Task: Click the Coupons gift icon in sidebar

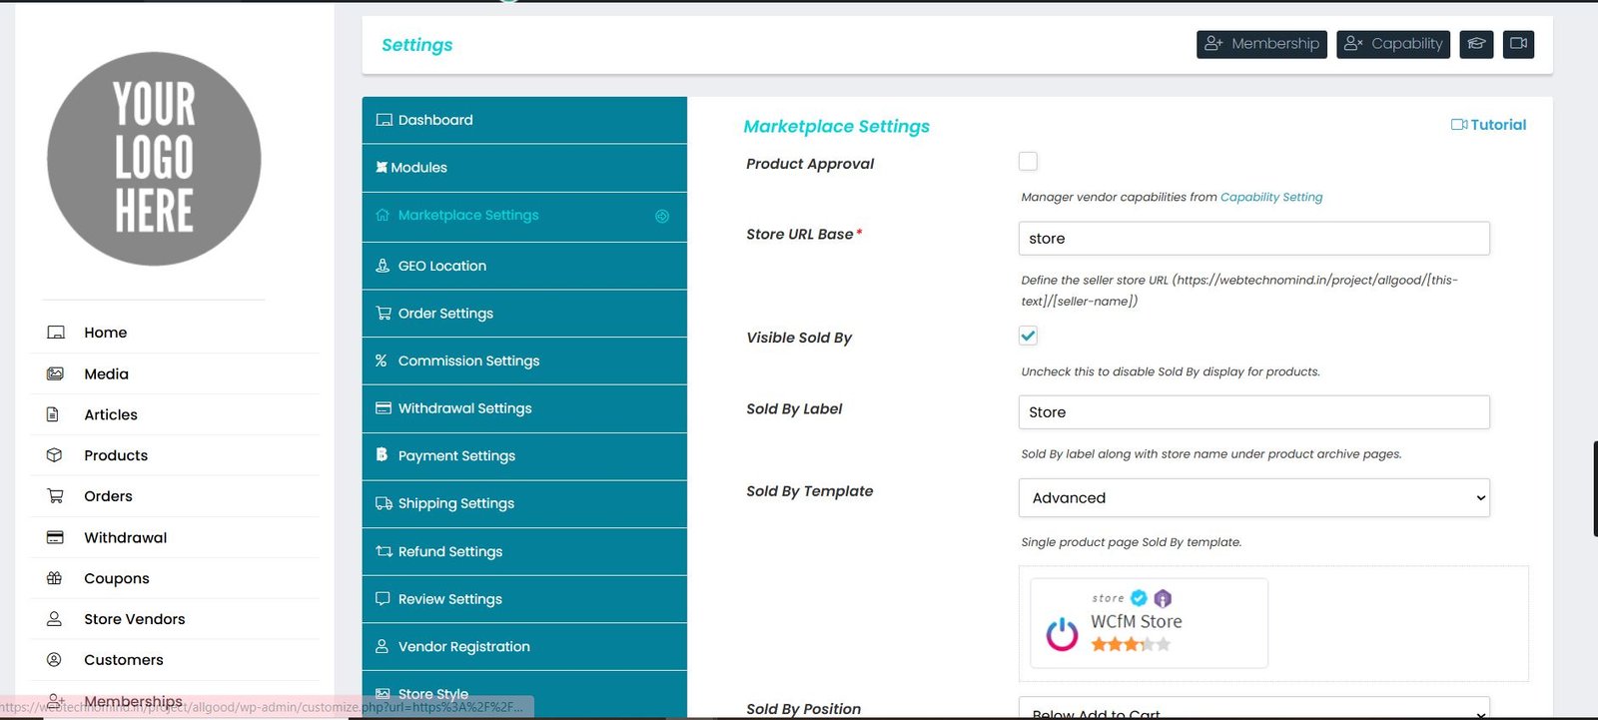Action: [x=55, y=578]
